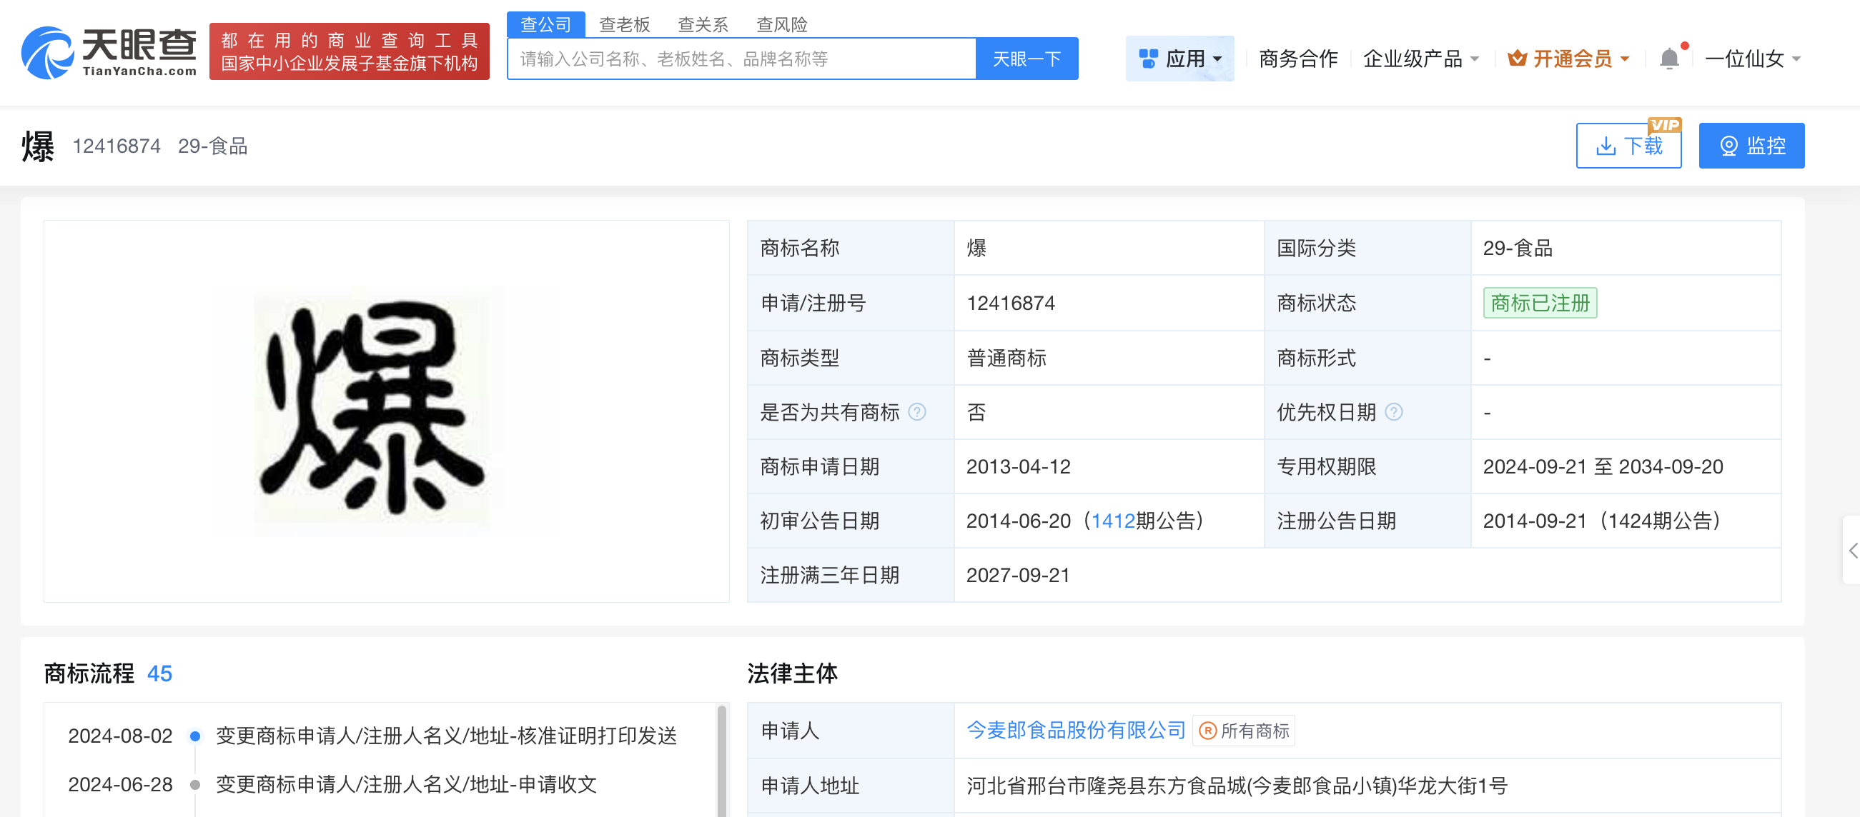
Task: Click the TianYanCha logo
Action: (109, 52)
